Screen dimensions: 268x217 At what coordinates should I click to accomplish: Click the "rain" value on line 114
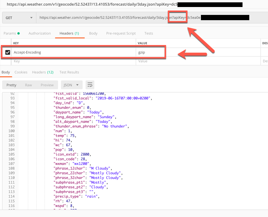(x=91, y=197)
